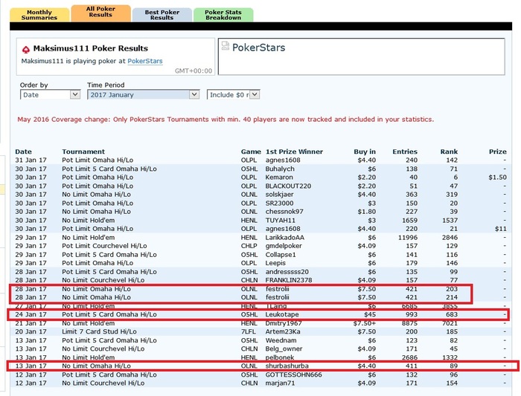Viewport: 521px width, 396px height.
Task: Click the PokerStars spade logo icon
Action: pos(25,48)
